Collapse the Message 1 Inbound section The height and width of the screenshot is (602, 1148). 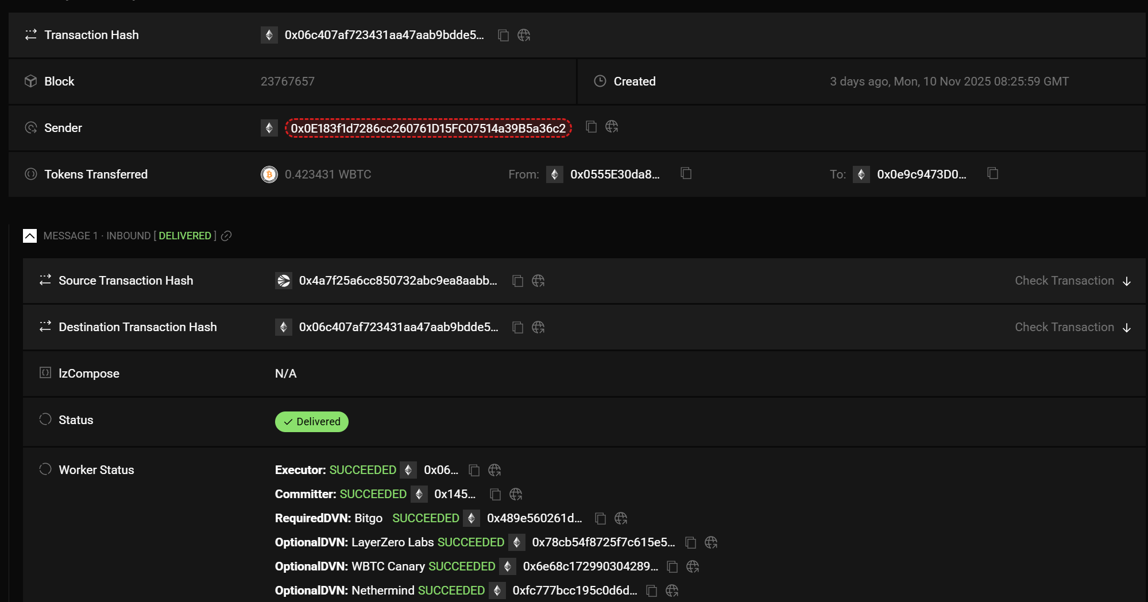[30, 236]
